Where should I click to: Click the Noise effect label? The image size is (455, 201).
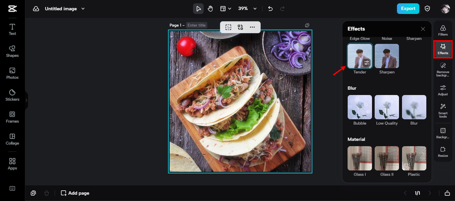[387, 39]
